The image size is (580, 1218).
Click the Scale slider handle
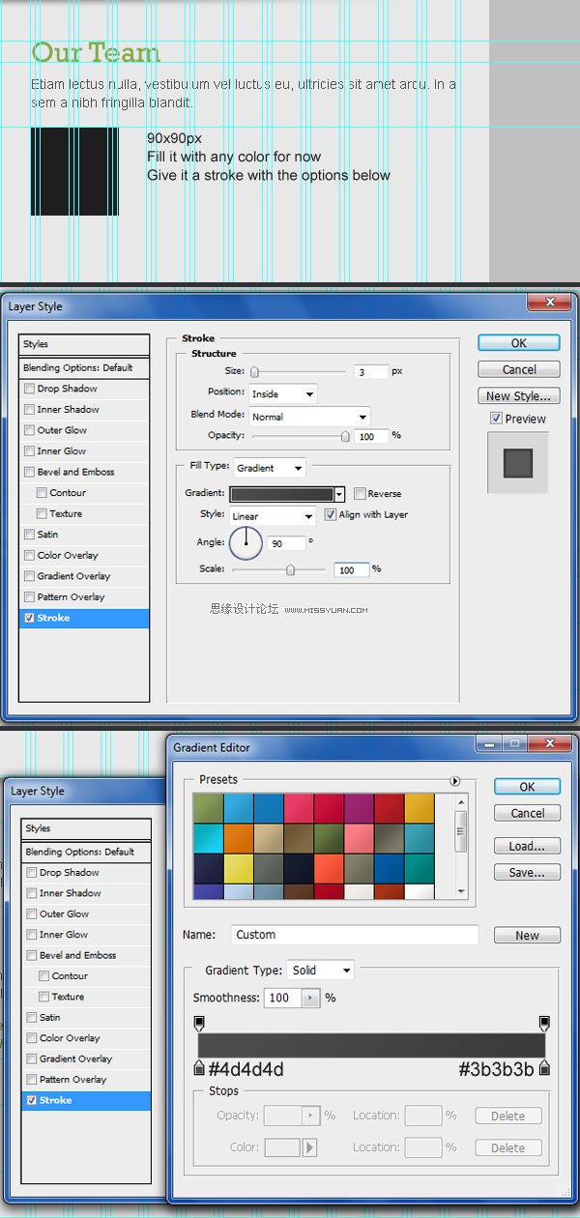[x=290, y=570]
